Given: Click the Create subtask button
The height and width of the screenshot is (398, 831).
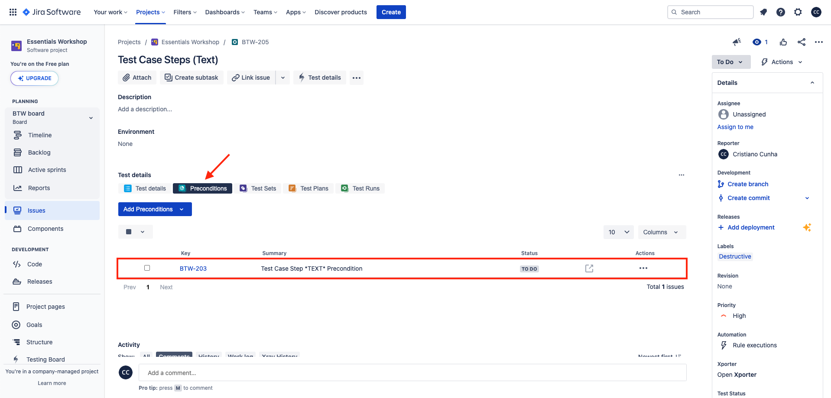Looking at the screenshot, I should click(x=192, y=78).
